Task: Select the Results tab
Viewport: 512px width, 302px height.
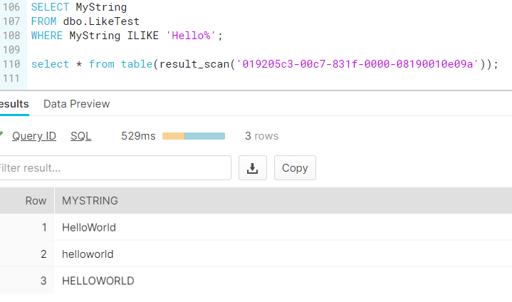Action: [x=14, y=104]
